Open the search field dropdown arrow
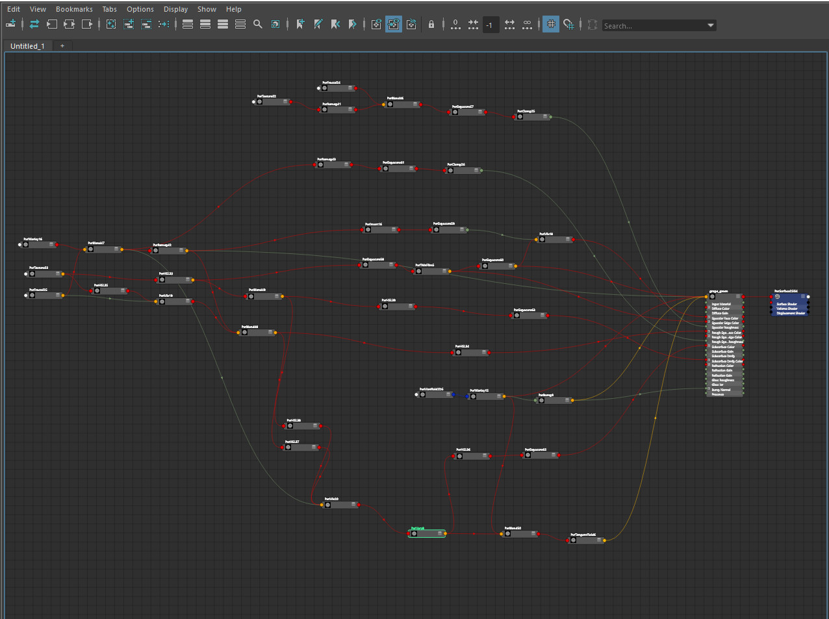The height and width of the screenshot is (619, 829). (x=711, y=25)
